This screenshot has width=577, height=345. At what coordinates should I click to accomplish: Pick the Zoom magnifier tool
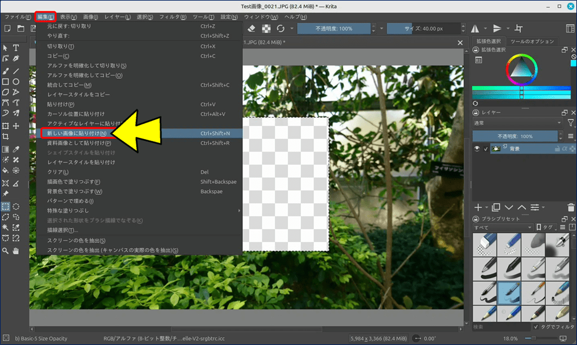pos(6,250)
